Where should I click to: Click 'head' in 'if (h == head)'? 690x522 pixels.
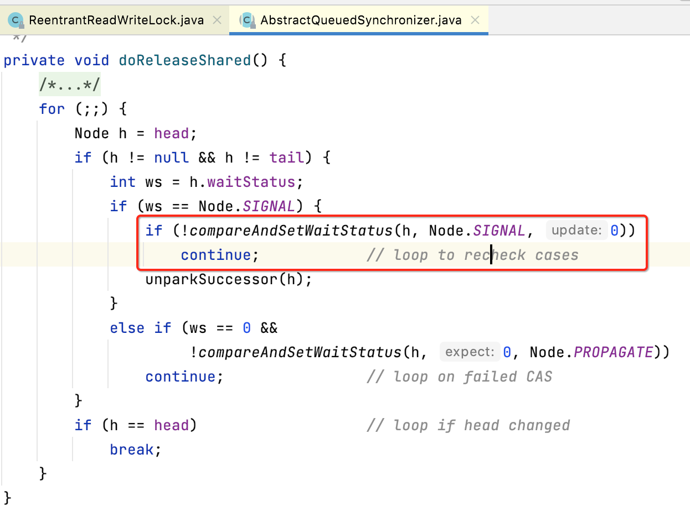pos(172,425)
